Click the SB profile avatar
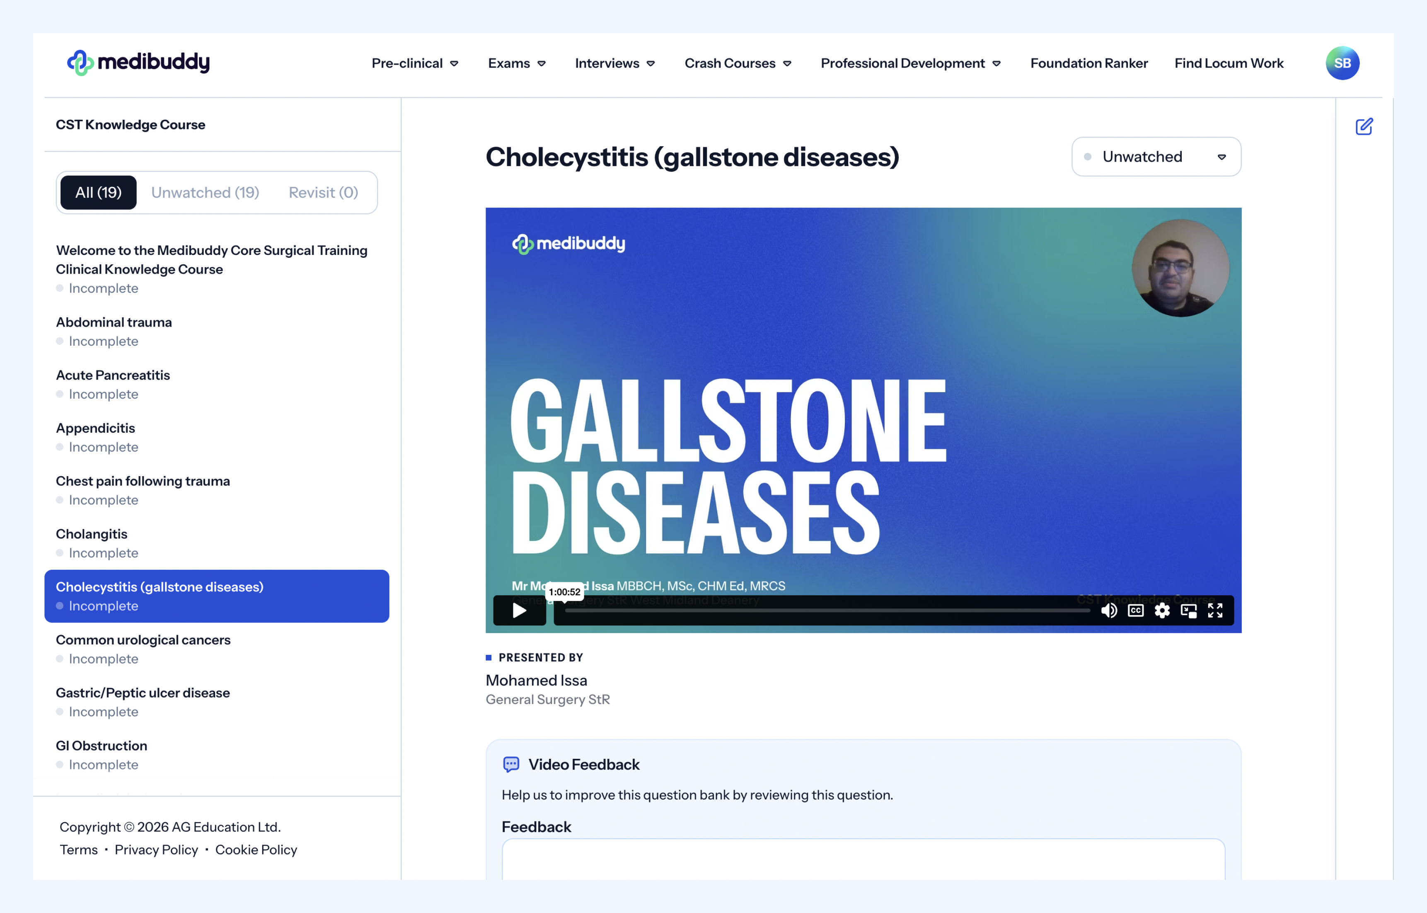This screenshot has height=913, width=1427. click(1342, 63)
